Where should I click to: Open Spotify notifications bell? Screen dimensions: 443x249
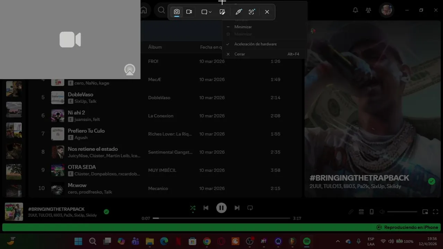[x=355, y=10]
